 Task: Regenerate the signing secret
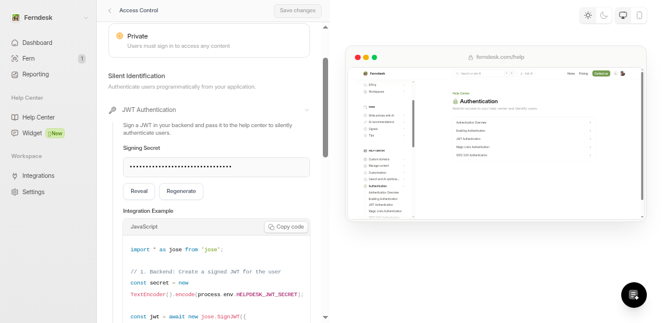point(181,192)
